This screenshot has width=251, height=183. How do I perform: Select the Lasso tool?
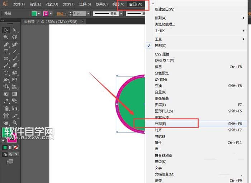click(15, 37)
